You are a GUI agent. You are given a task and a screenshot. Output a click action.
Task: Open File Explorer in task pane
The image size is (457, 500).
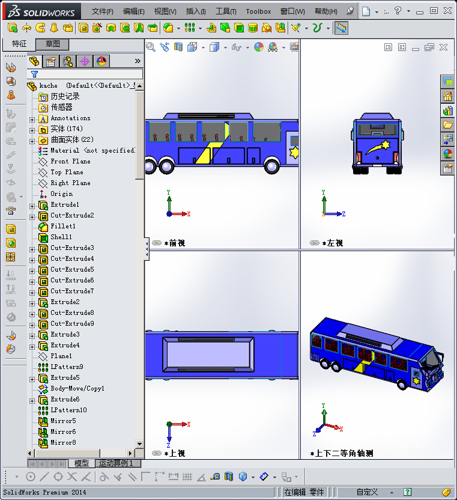point(448,125)
